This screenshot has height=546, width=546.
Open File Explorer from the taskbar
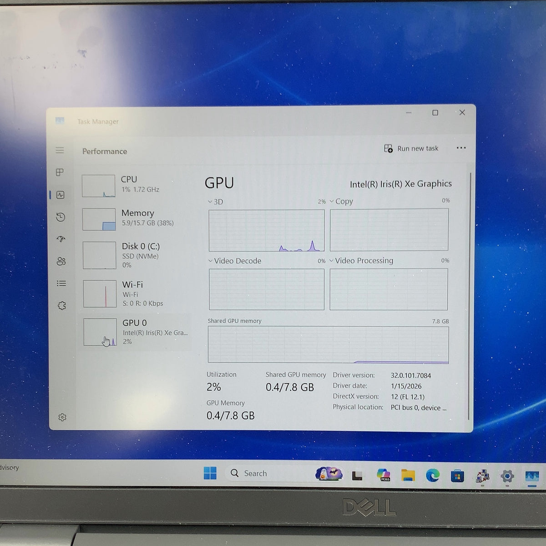[408, 475]
